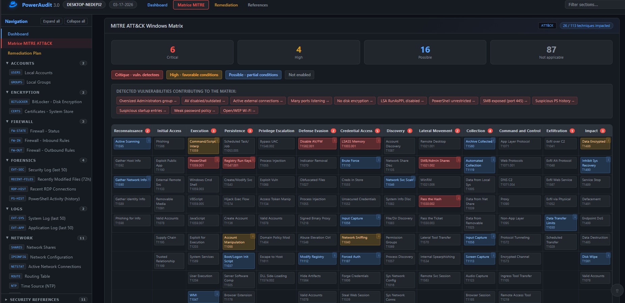Select Dashboard in the navigation sidebar
The width and height of the screenshot is (625, 303).
(47, 34)
